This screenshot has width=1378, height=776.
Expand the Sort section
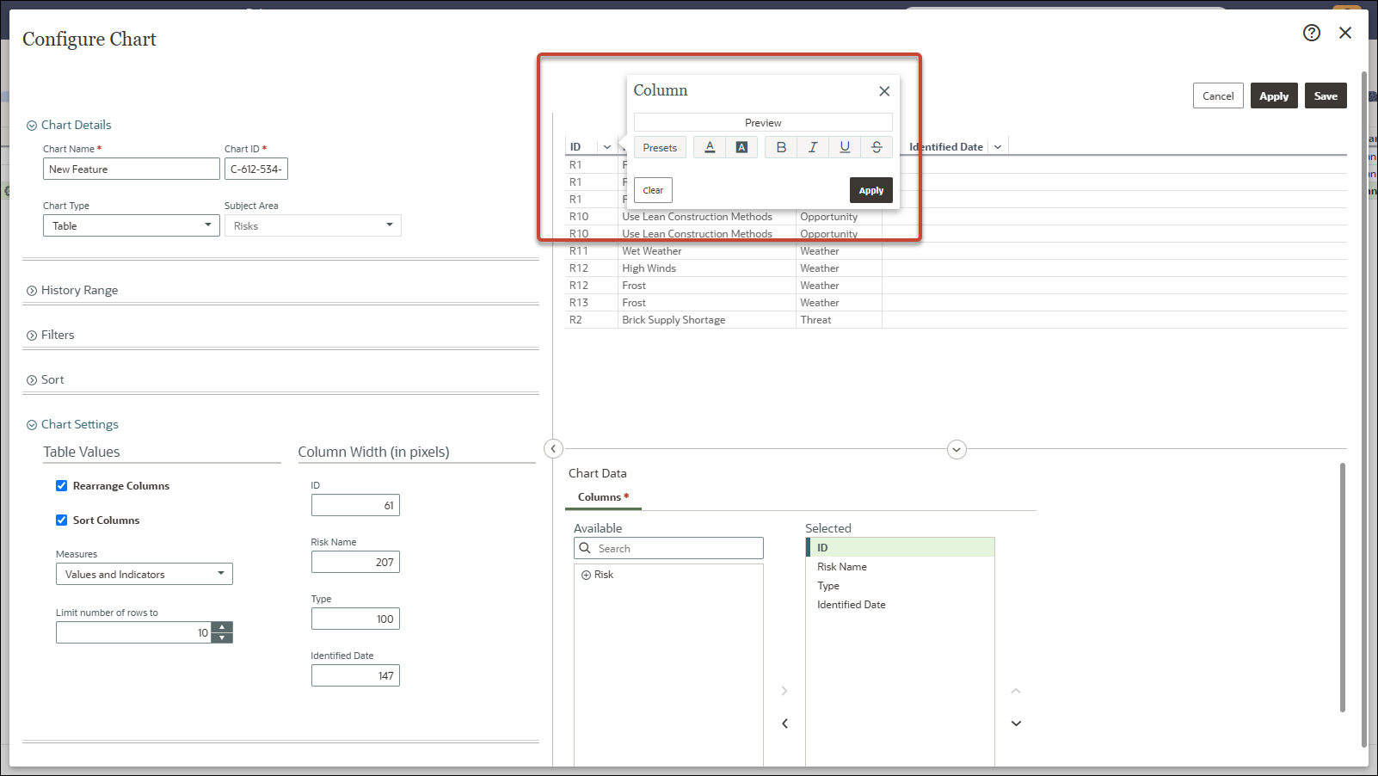32,380
